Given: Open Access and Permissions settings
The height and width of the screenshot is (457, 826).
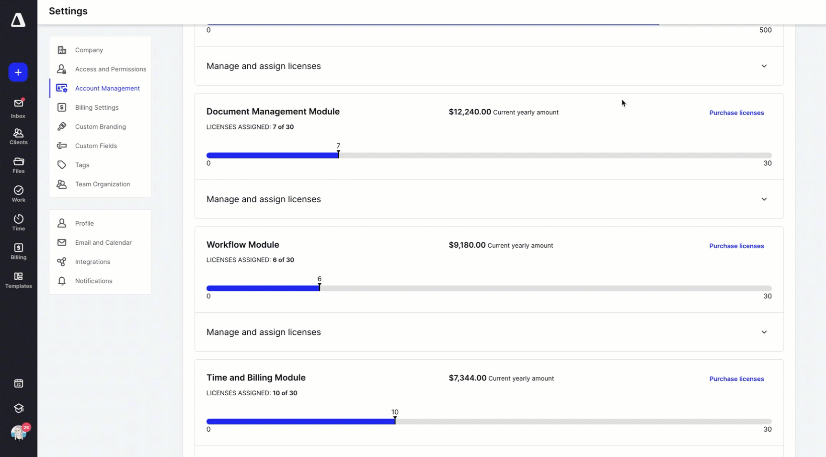Looking at the screenshot, I should click(x=110, y=69).
